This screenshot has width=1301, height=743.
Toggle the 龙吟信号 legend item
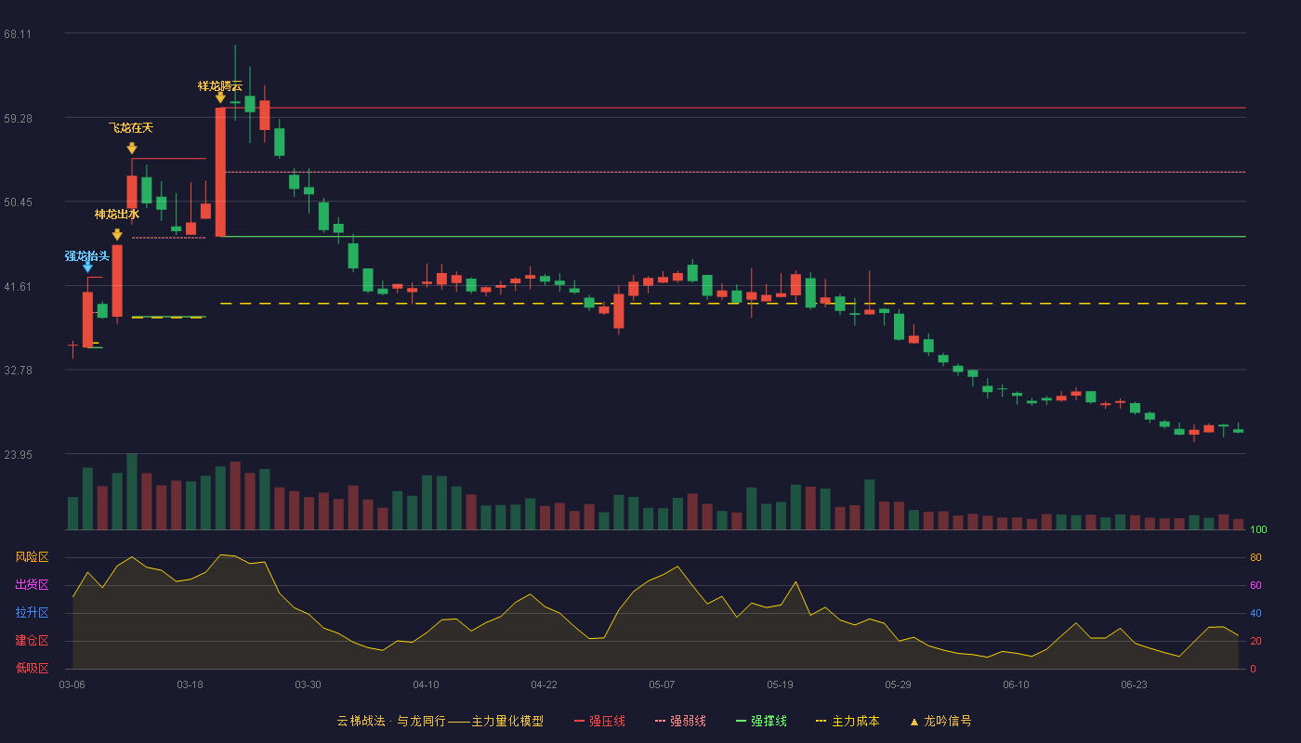(x=940, y=721)
